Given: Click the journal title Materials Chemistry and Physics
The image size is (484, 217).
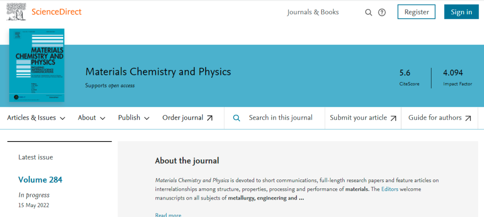Looking at the screenshot, I should [158, 71].
